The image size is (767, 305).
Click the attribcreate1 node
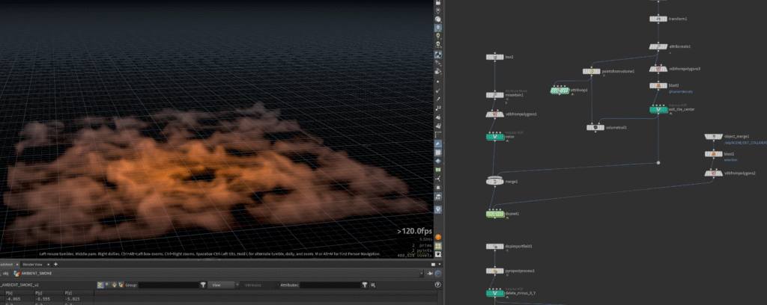click(657, 46)
